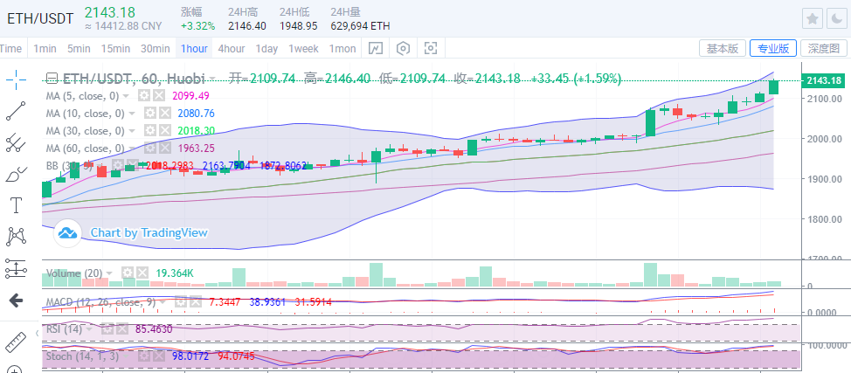The width and height of the screenshot is (851, 373).
Task: Click the 2143.18 price axis label
Action: tap(824, 81)
